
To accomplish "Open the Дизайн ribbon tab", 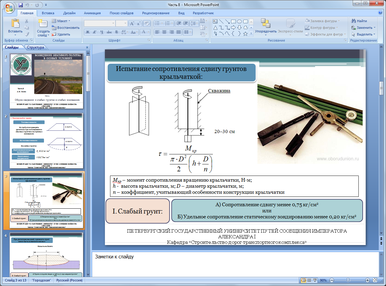I will (69, 13).
